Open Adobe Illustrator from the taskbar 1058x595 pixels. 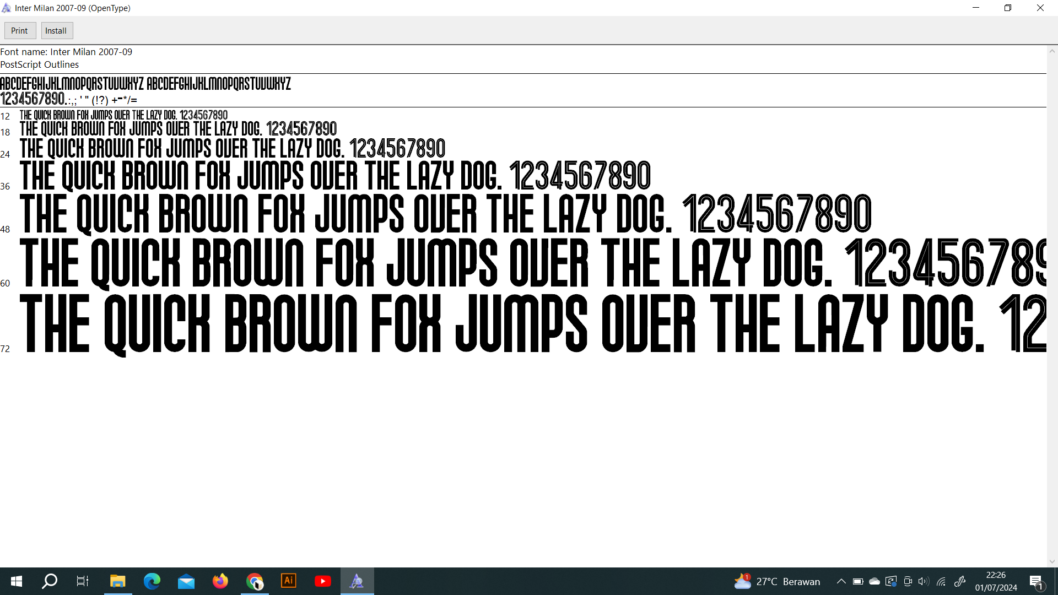coord(289,581)
